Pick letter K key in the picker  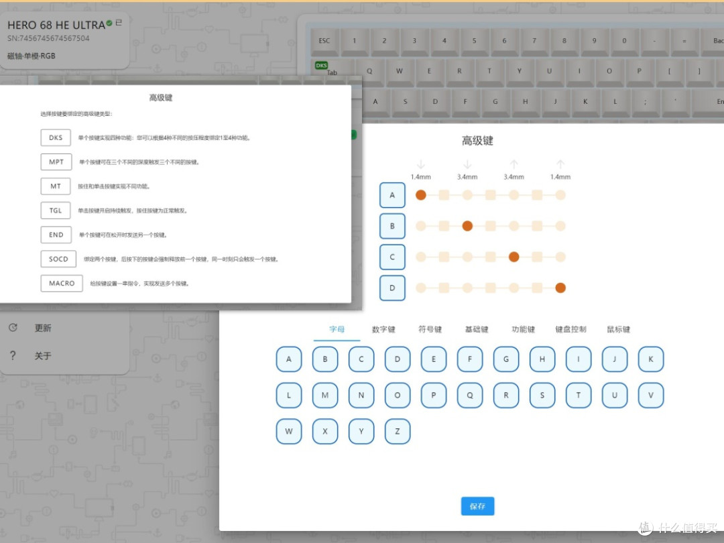[x=650, y=359]
